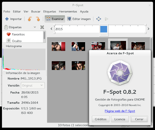Image resolution: width=155 pixels, height=130 pixels.
Task: Click the Favoritos heart icon
Action: (x=9, y=34)
